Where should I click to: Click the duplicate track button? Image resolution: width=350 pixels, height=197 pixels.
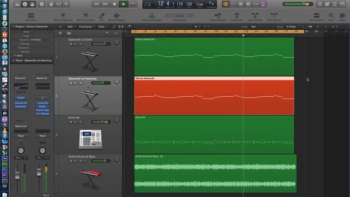click(x=69, y=33)
